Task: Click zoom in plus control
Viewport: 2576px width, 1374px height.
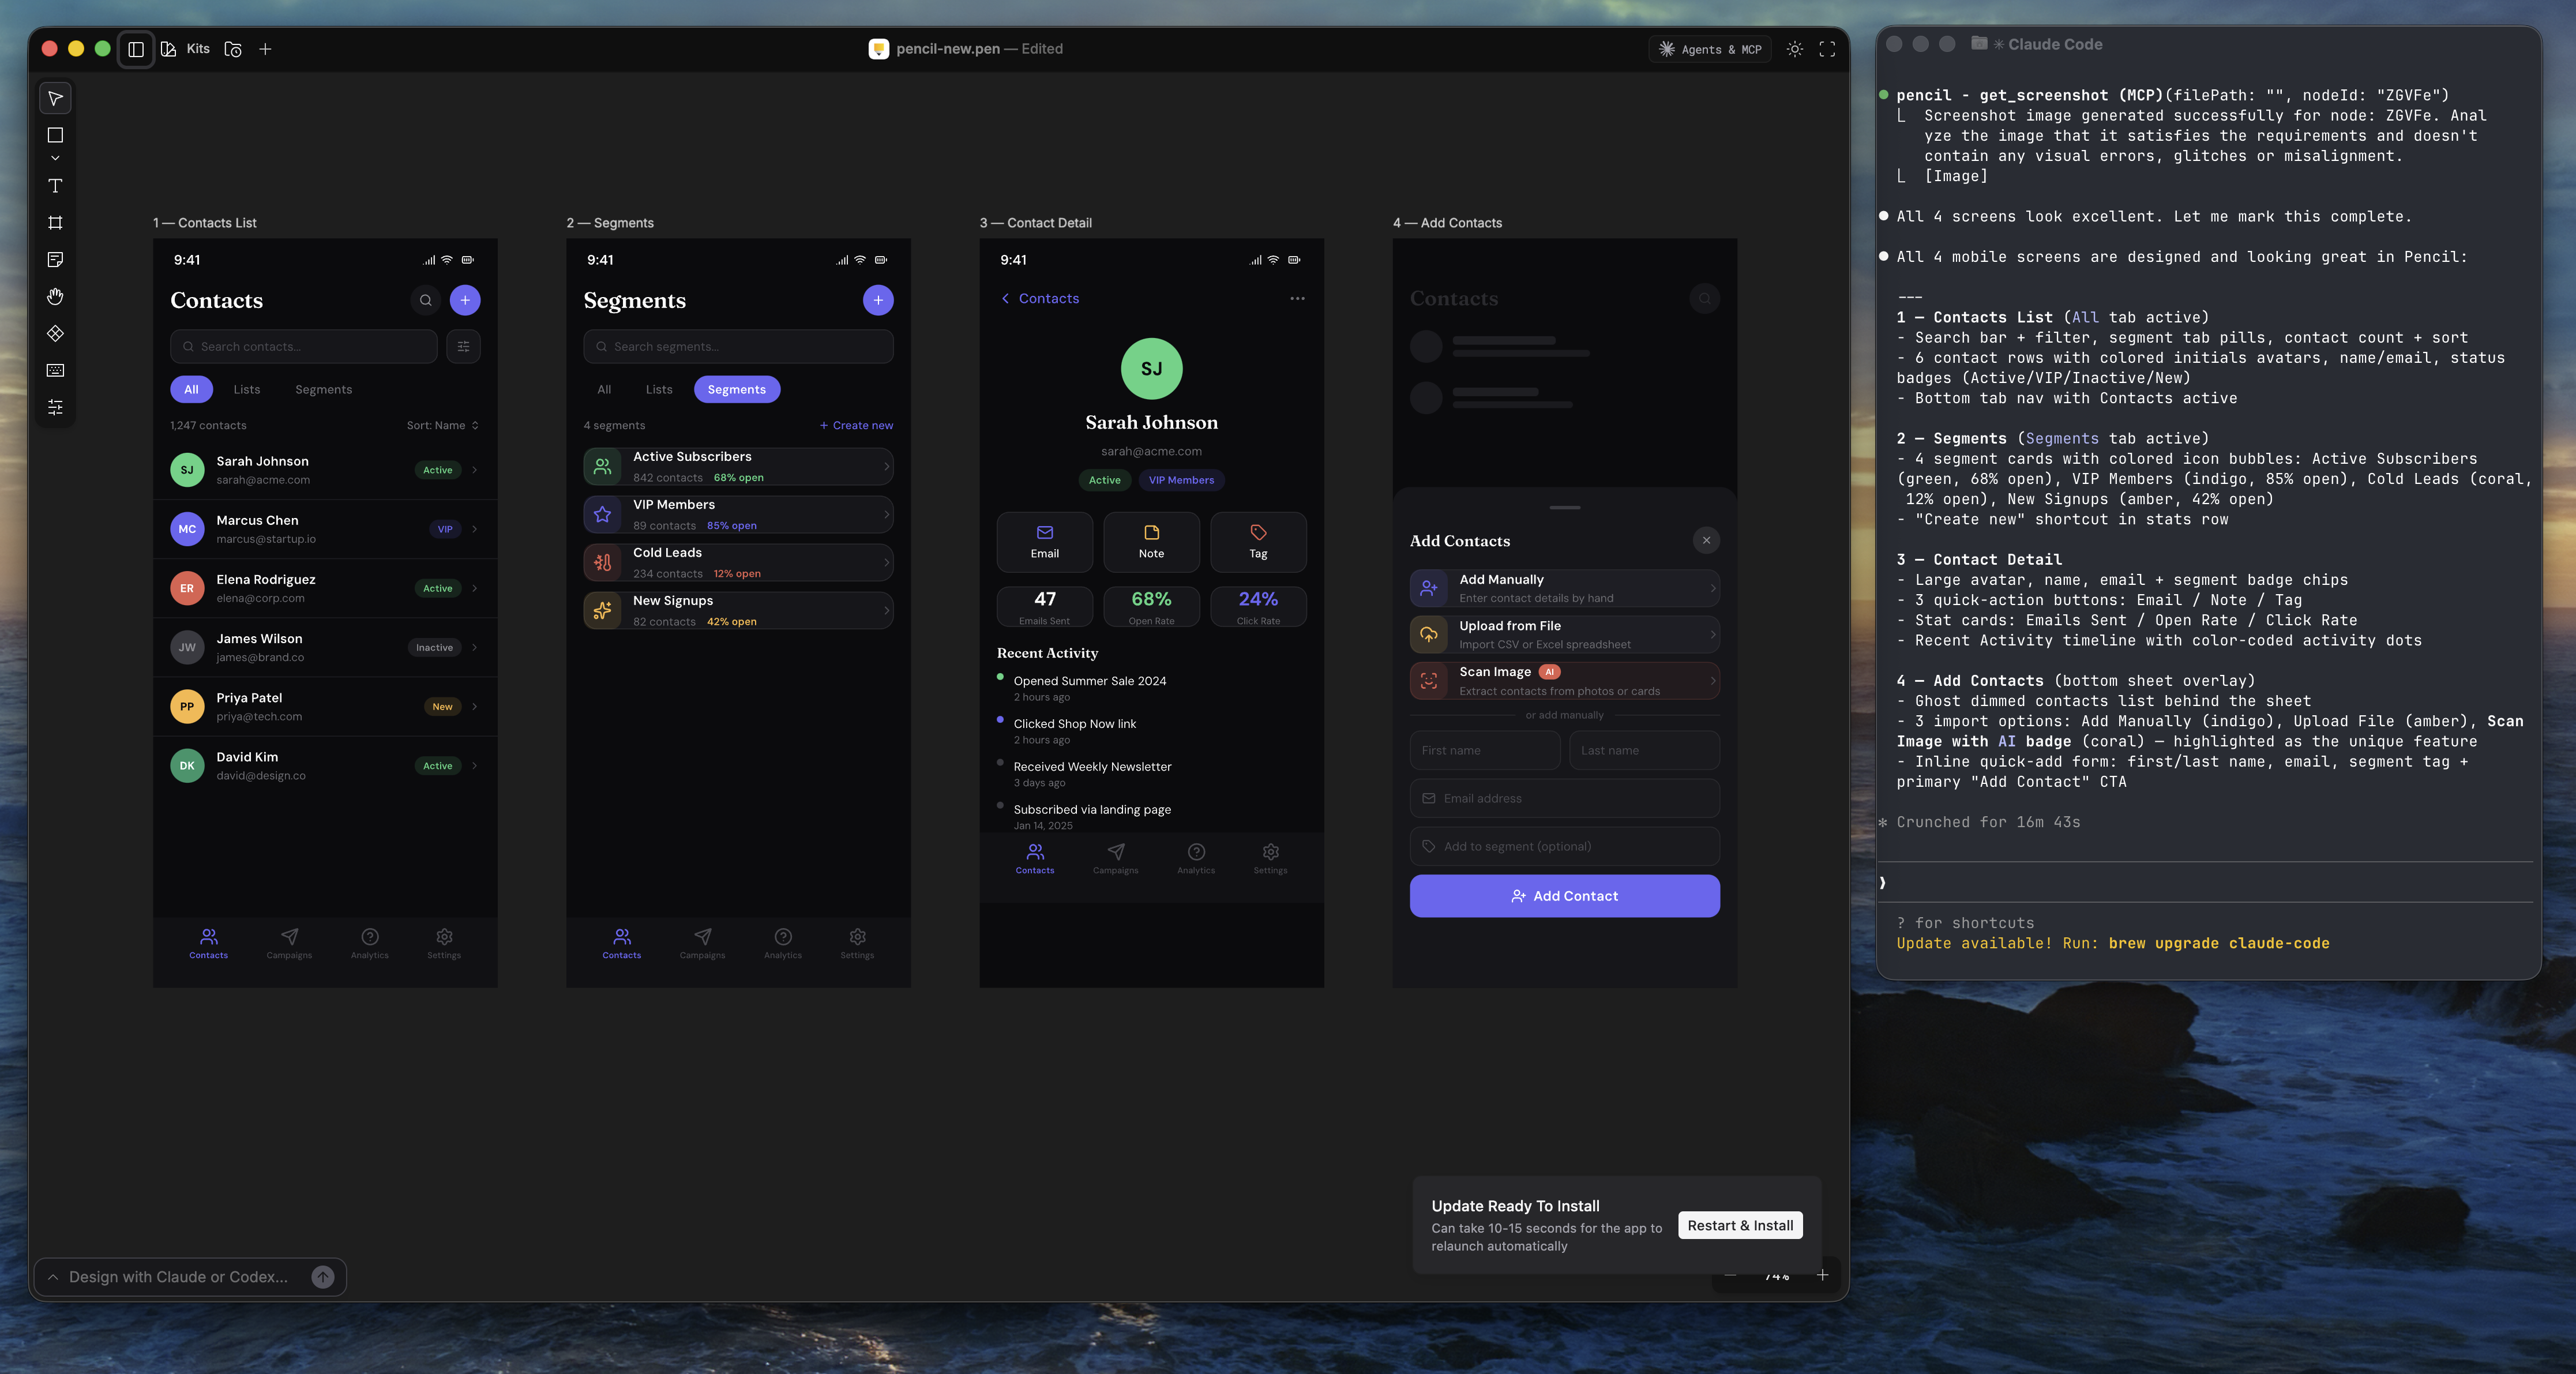Action: (x=1823, y=1275)
